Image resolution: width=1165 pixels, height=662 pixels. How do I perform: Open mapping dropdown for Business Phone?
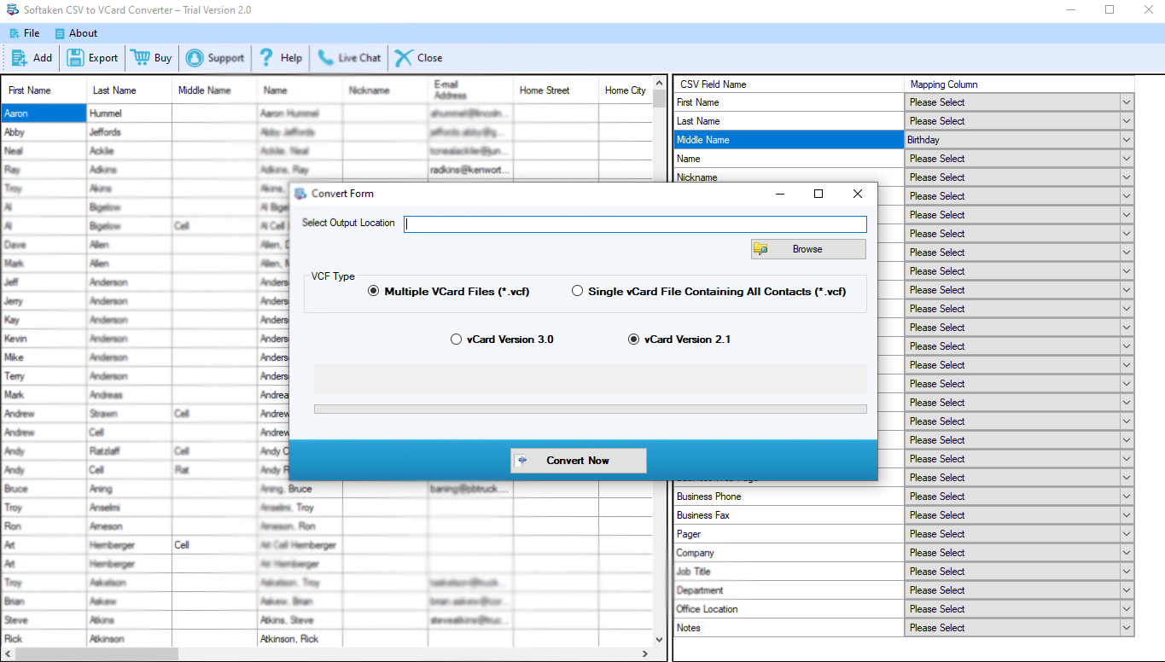1127,496
